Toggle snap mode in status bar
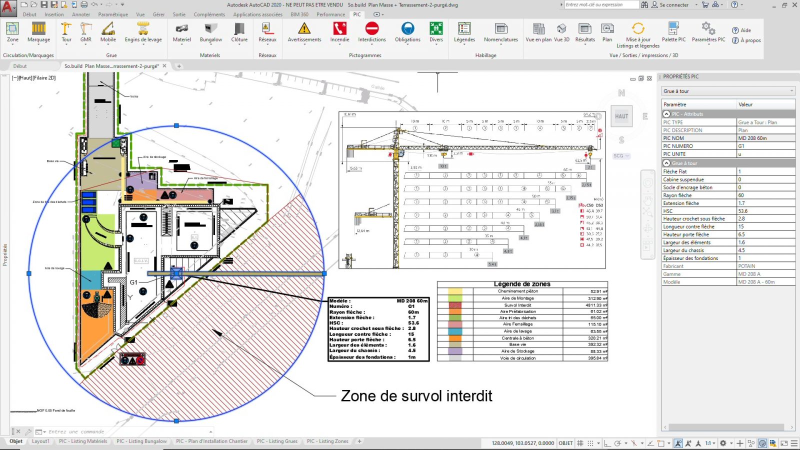 (x=590, y=443)
